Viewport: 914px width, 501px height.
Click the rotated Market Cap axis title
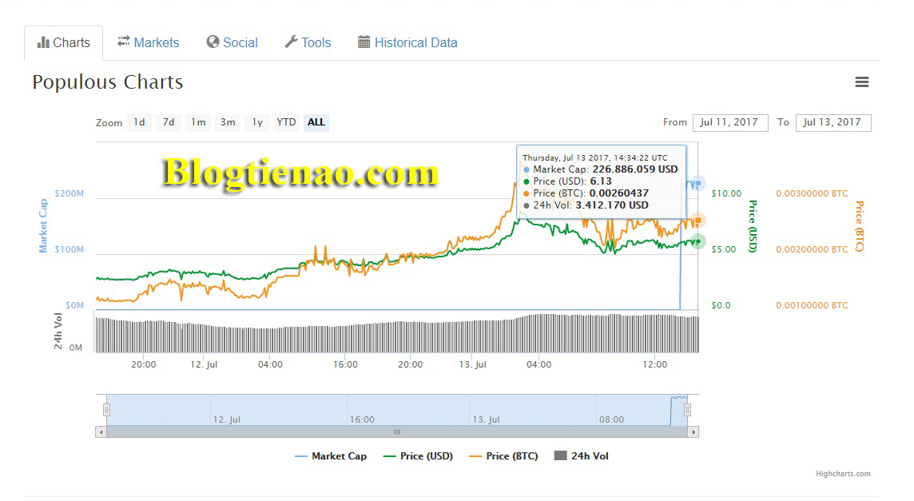coord(42,225)
